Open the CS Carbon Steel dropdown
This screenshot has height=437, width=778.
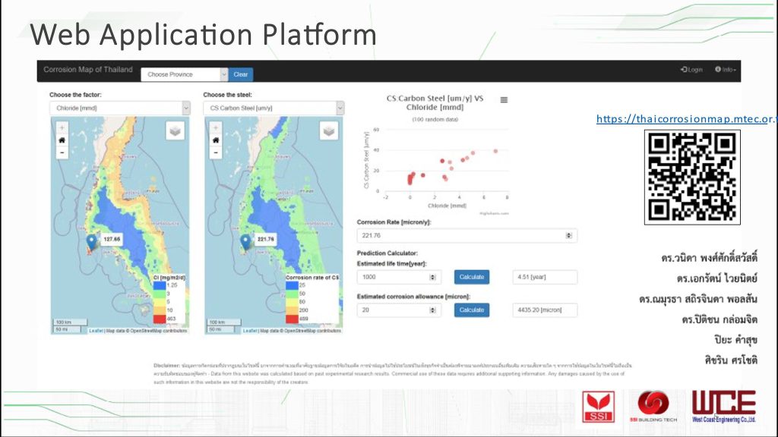274,108
